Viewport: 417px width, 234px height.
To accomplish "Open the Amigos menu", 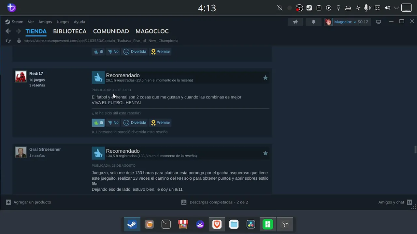I will (45, 22).
